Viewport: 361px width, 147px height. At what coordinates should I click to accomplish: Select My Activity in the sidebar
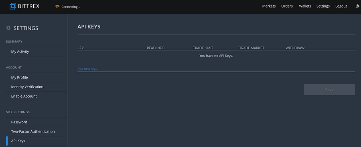tap(37, 52)
